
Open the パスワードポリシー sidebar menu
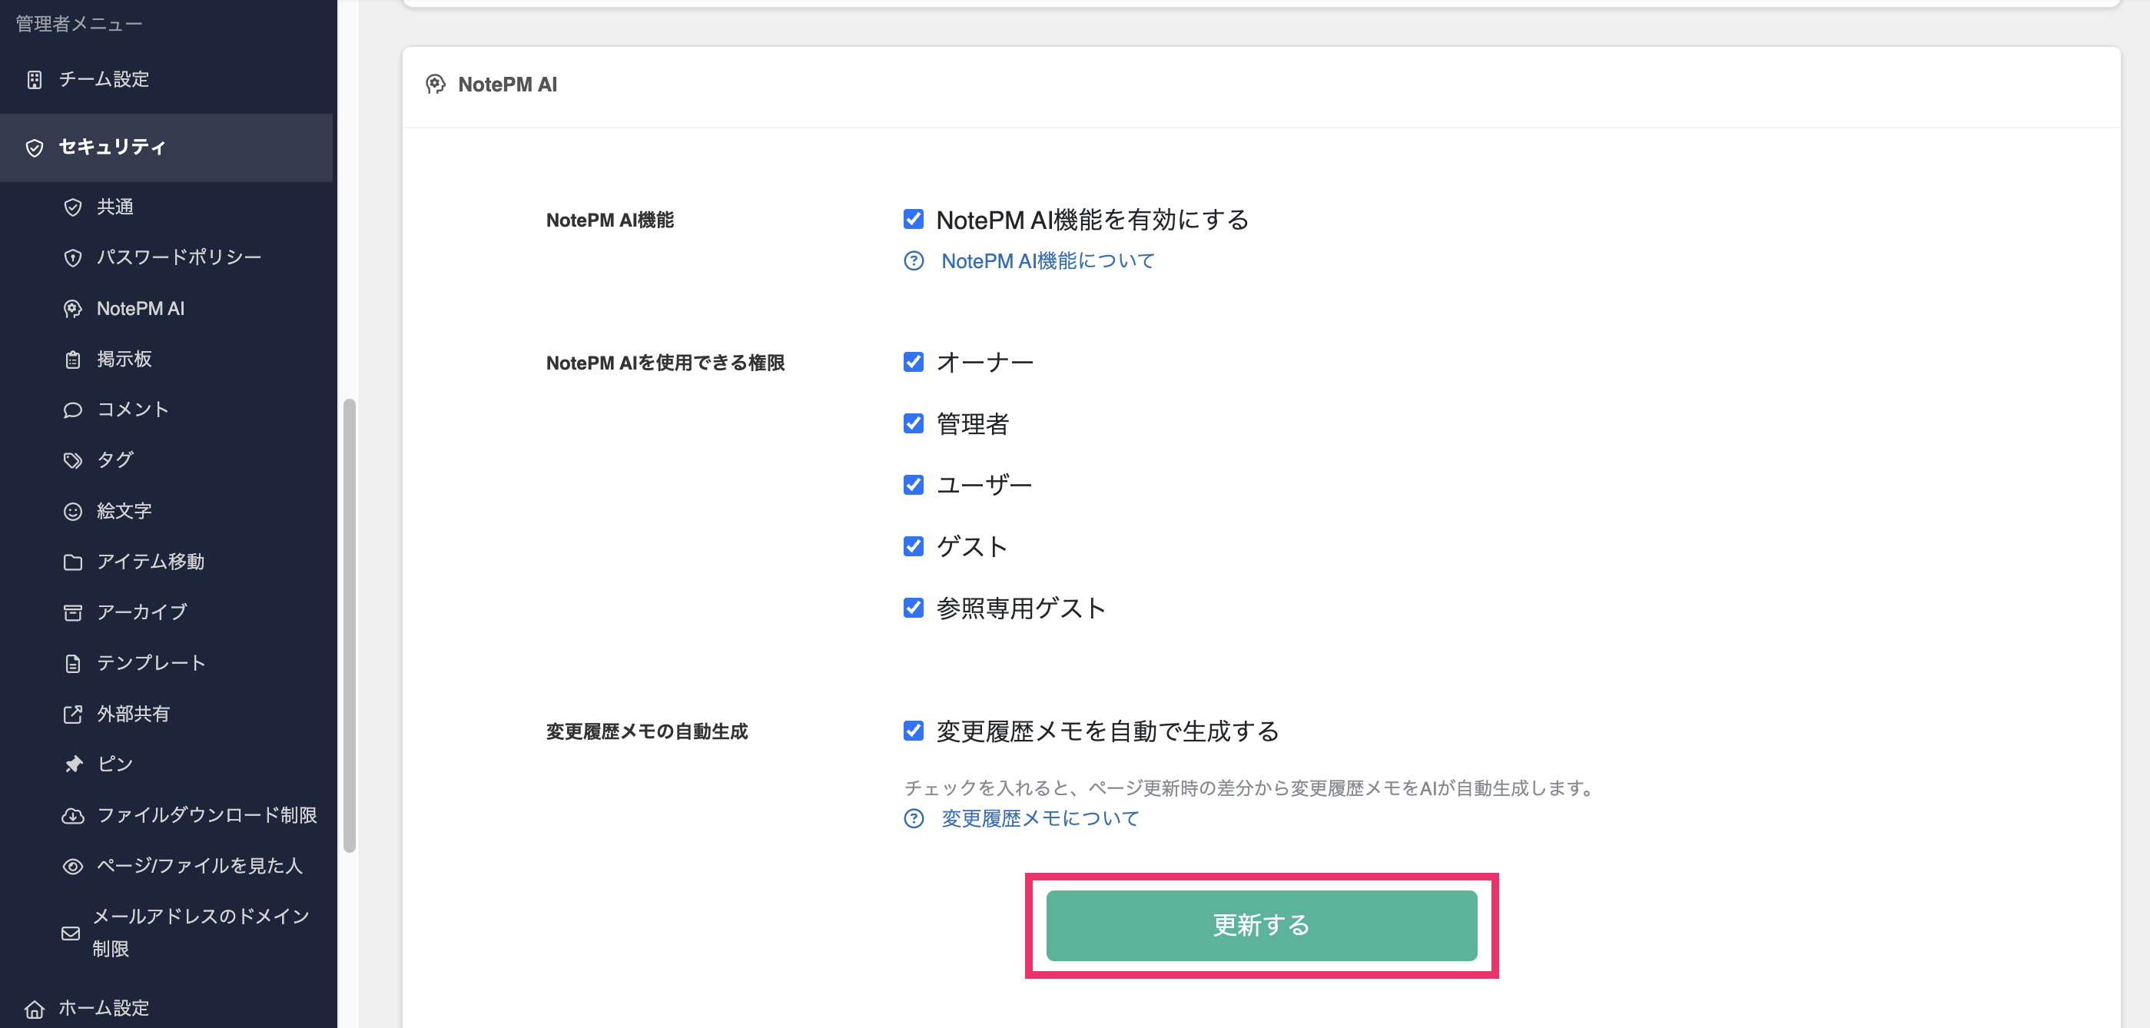click(x=178, y=257)
